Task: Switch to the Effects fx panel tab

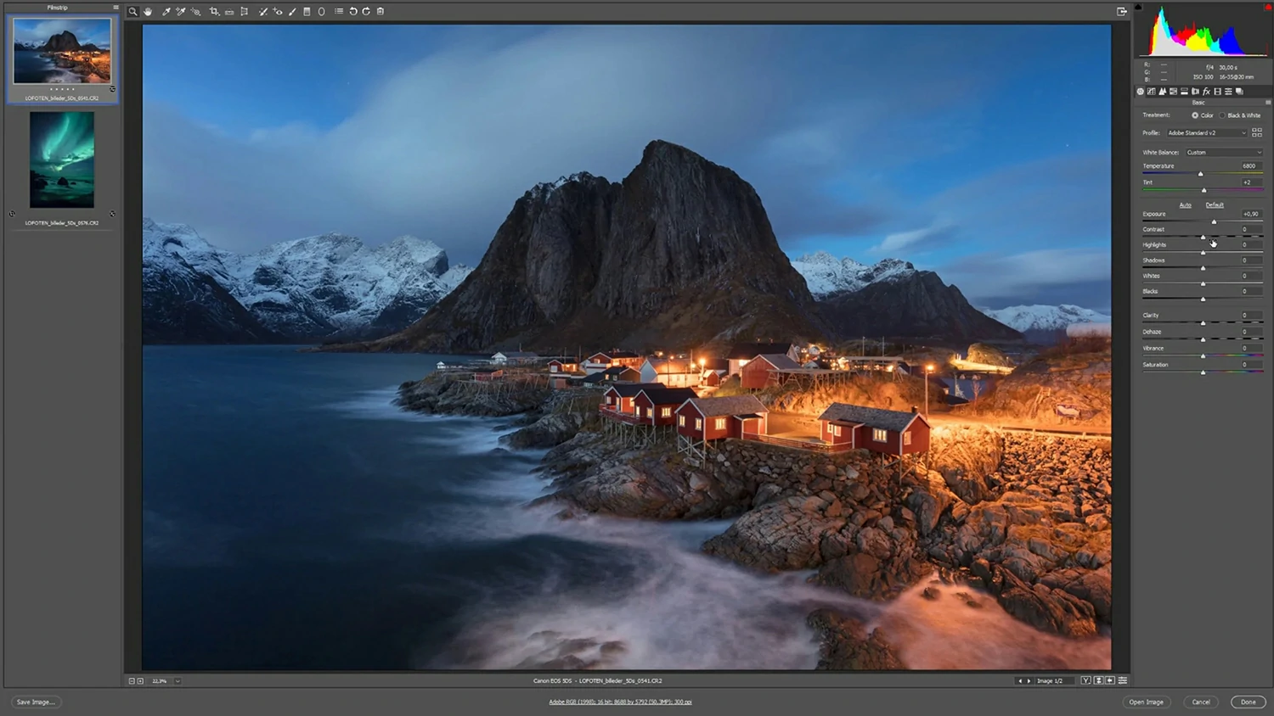Action: pyautogui.click(x=1206, y=92)
